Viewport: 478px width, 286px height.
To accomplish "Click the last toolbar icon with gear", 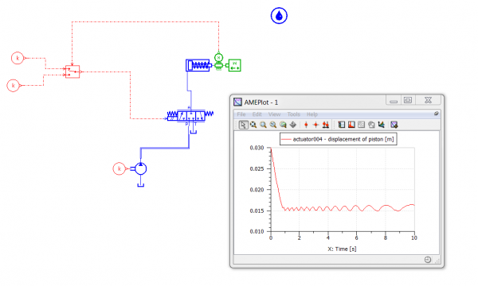I will coord(394,125).
